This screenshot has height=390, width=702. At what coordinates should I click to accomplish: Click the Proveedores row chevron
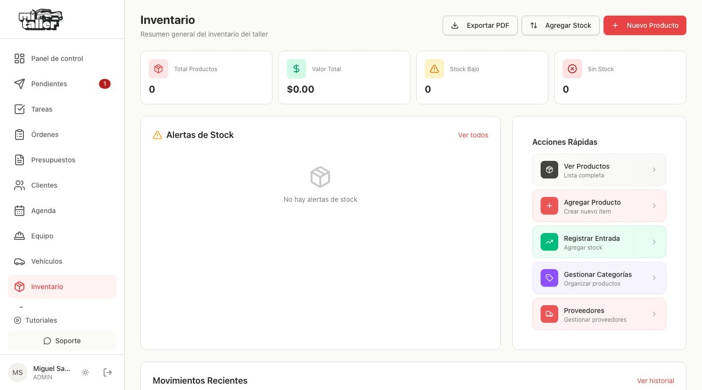(654, 314)
